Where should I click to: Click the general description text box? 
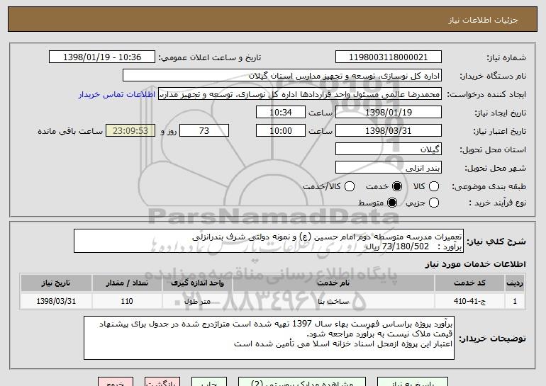(x=269, y=241)
